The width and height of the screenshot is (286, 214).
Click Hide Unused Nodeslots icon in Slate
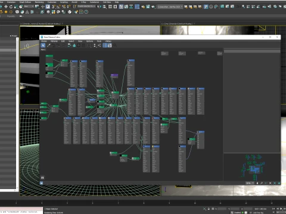click(x=74, y=45)
